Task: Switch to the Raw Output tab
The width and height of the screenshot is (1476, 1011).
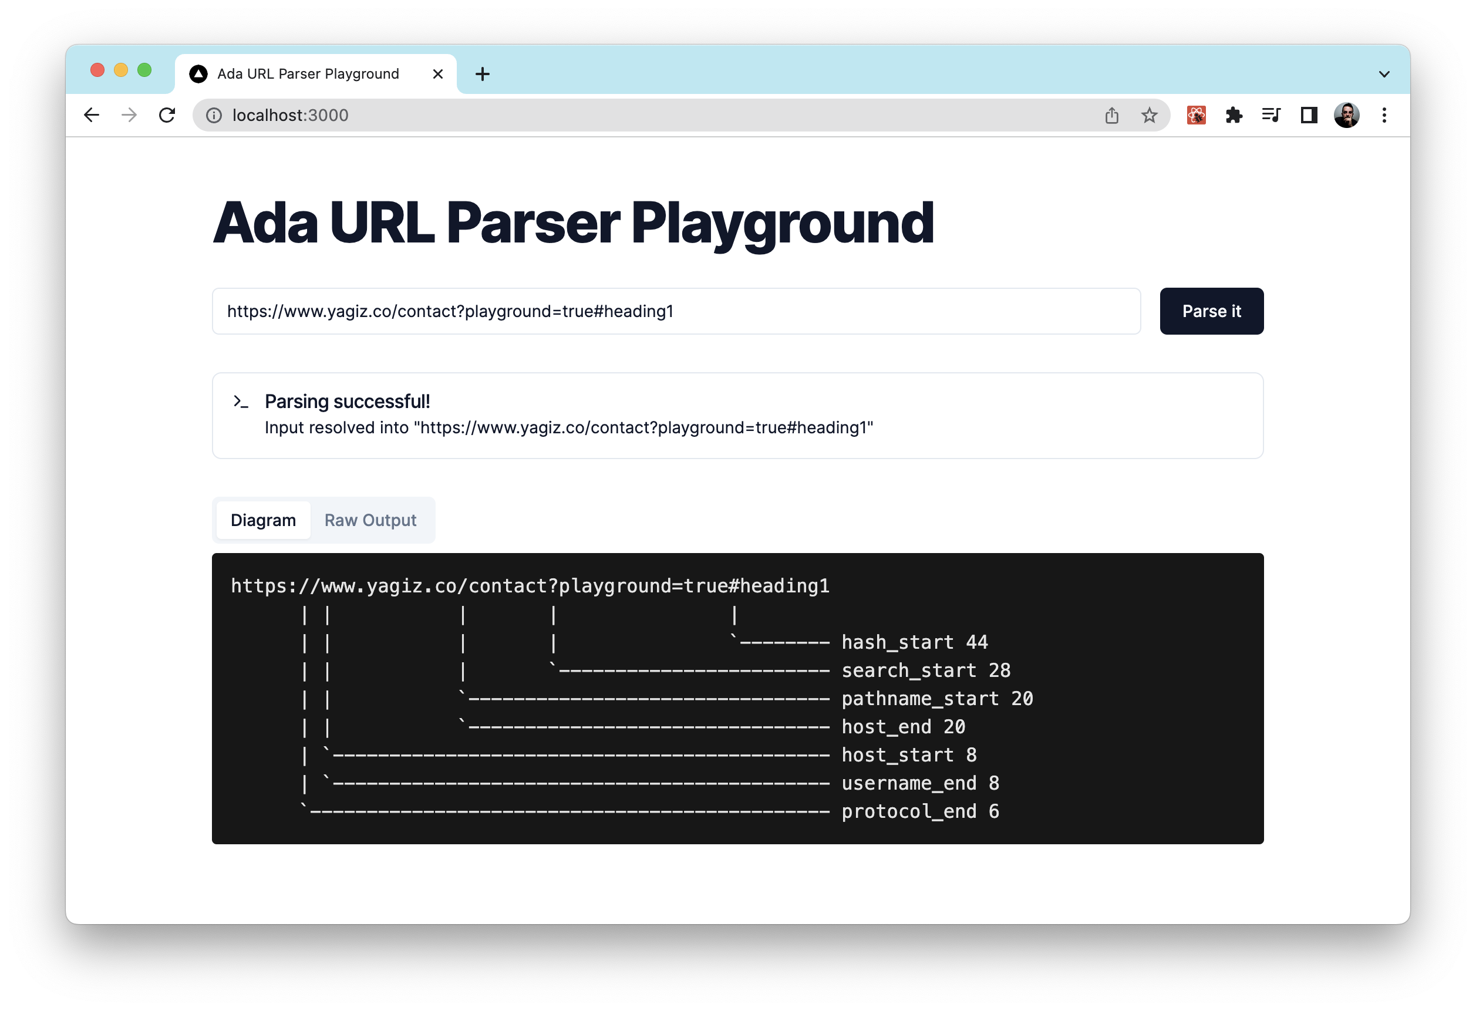Action: (370, 520)
